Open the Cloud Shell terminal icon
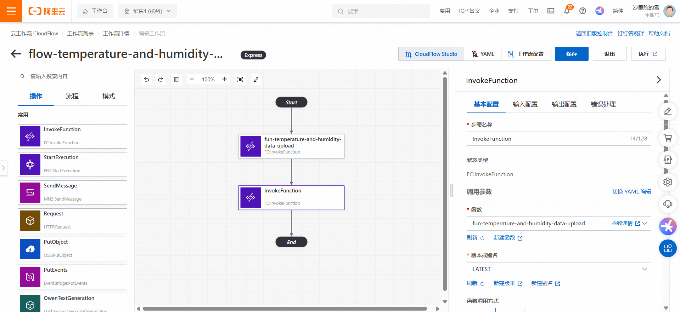The height and width of the screenshot is (312, 680). click(x=551, y=11)
